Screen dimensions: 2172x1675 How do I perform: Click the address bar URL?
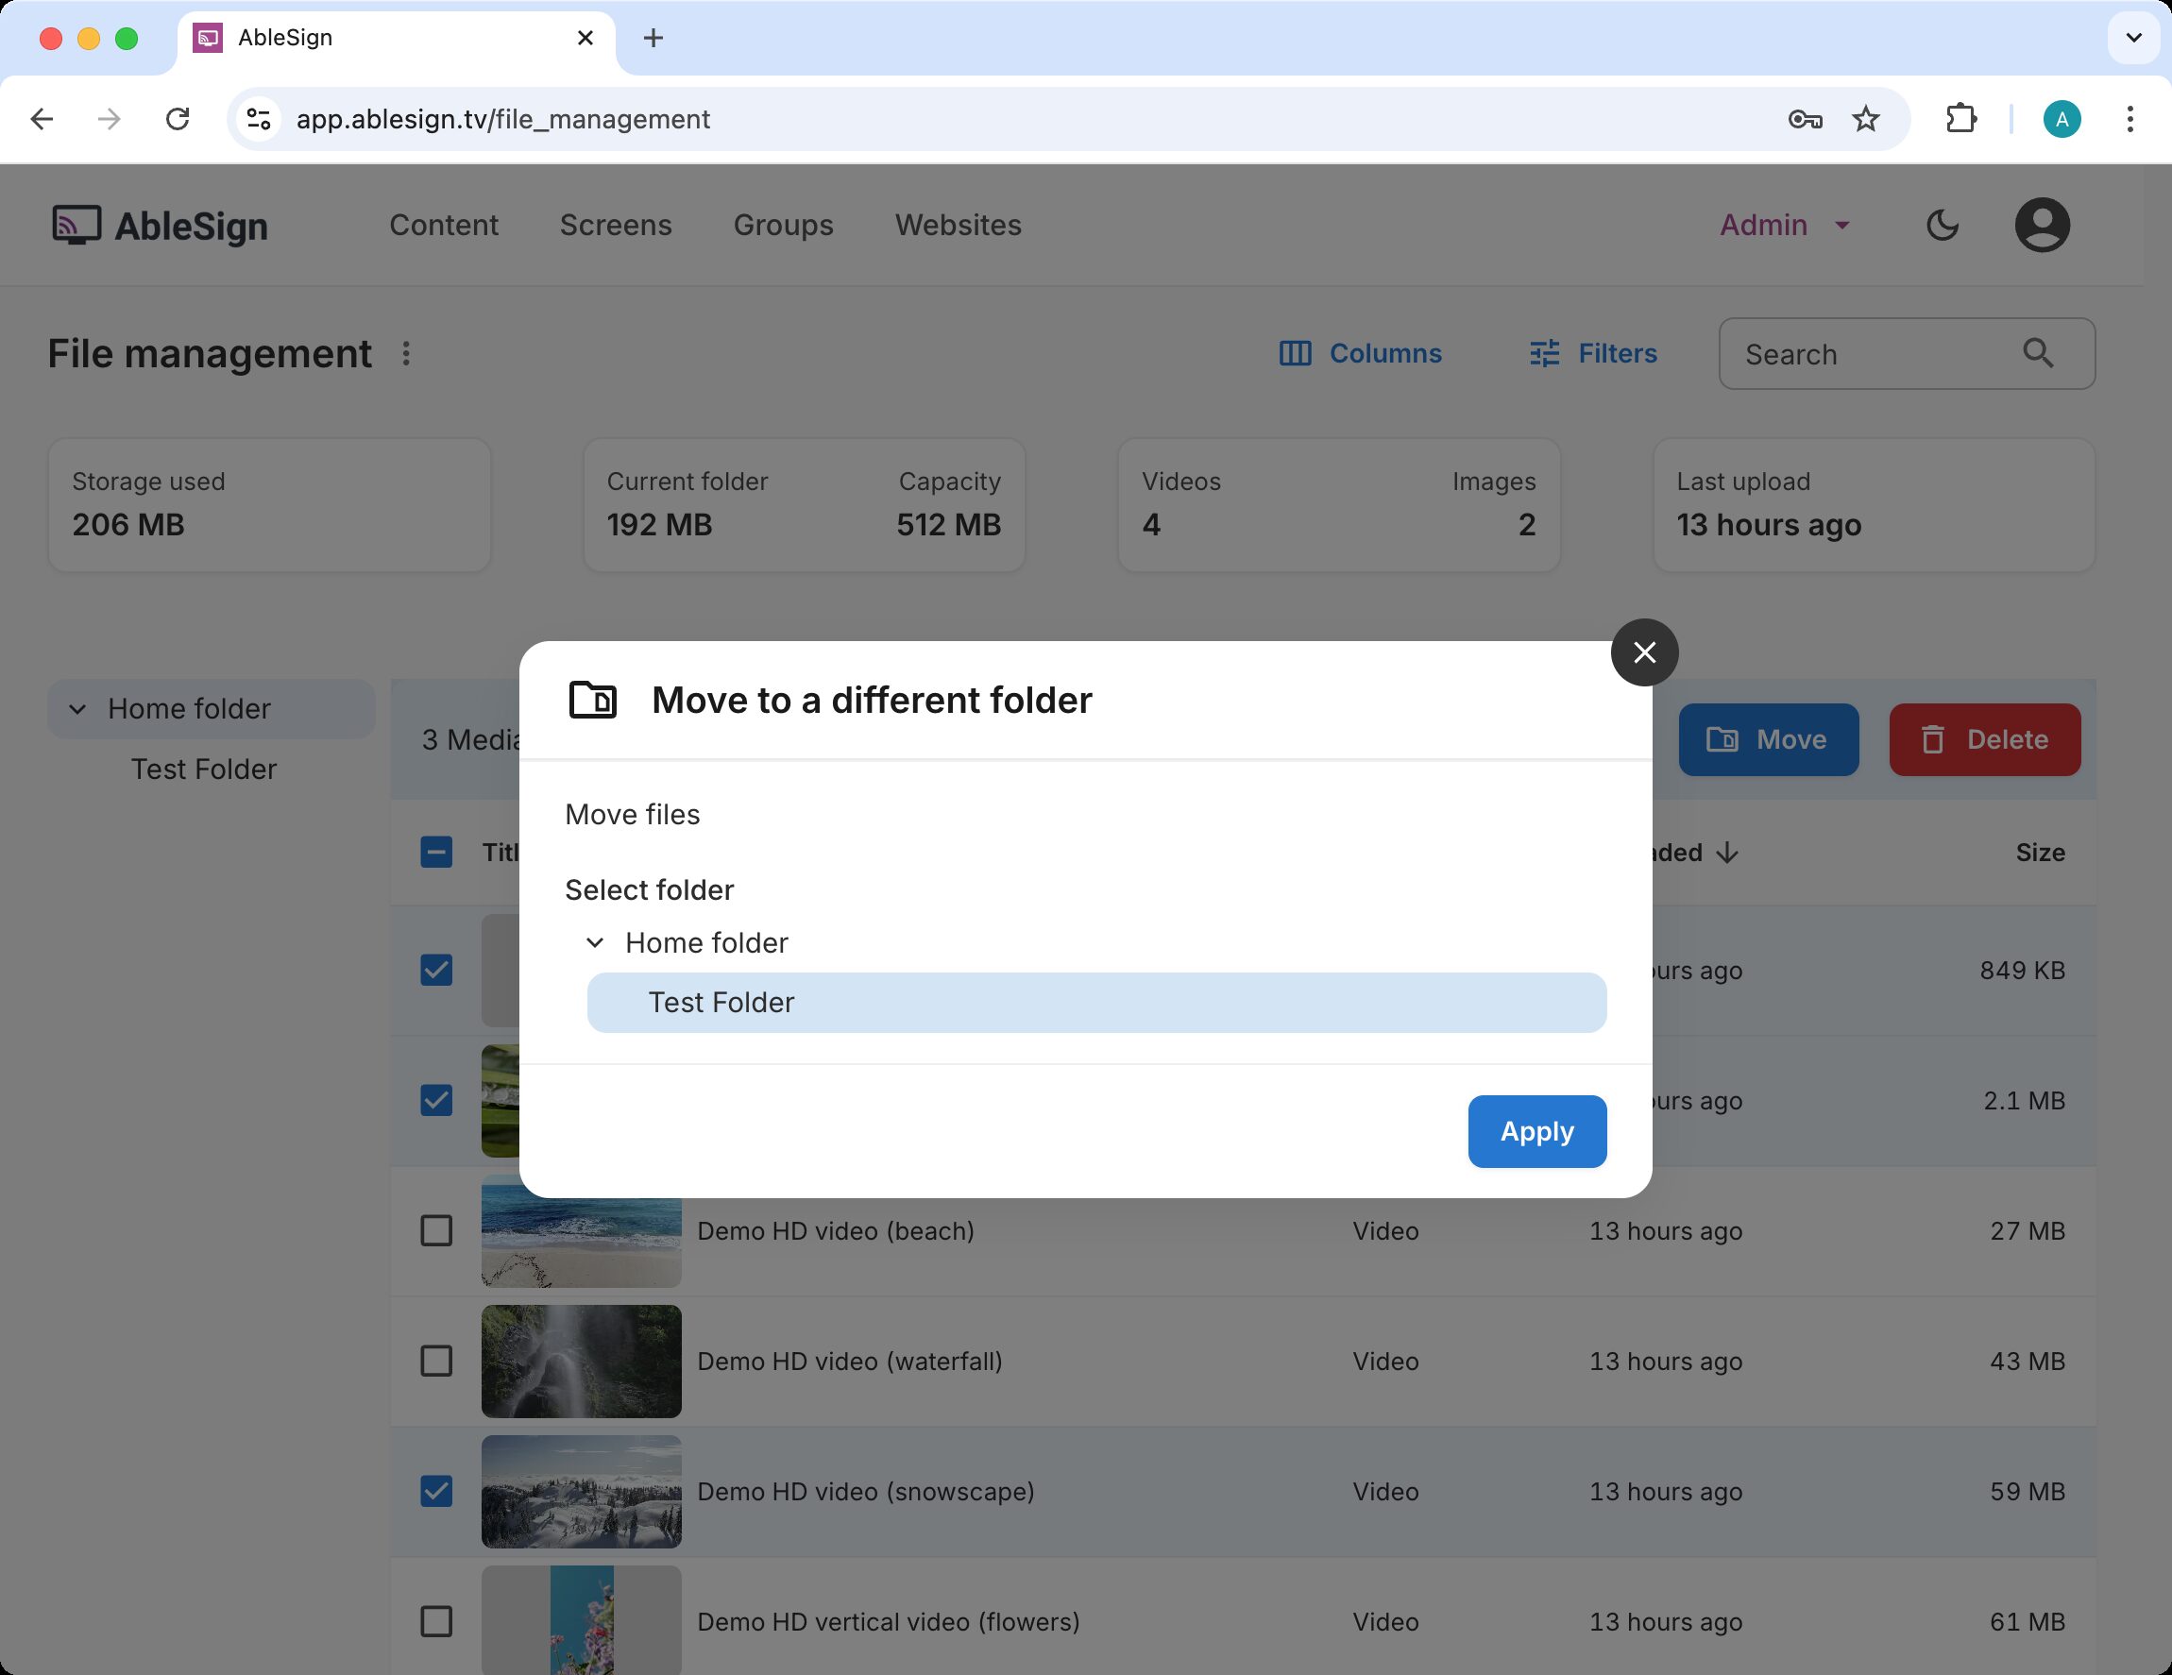(503, 119)
